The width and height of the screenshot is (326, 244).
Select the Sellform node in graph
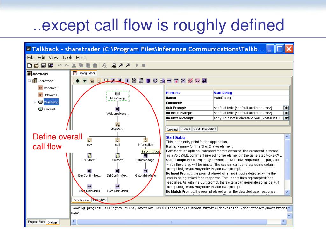pyautogui.click(x=117, y=158)
